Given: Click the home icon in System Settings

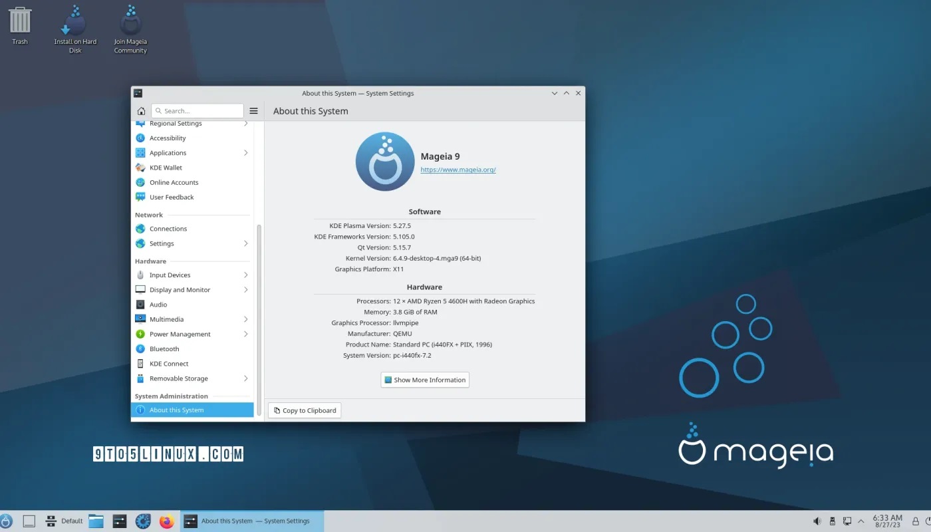Looking at the screenshot, I should tap(141, 111).
